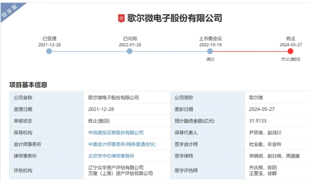
Task: Click the 更新日期 value 2024-05-27 in table
Action: (x=262, y=109)
